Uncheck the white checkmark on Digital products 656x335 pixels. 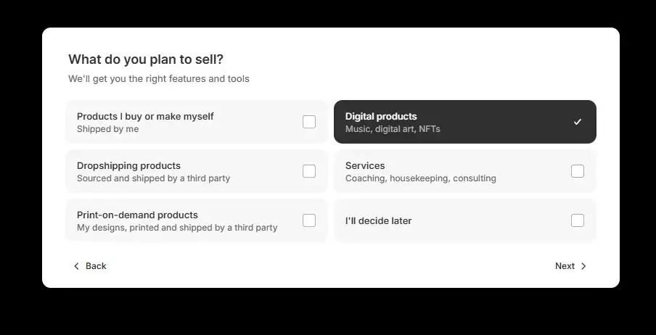point(578,122)
